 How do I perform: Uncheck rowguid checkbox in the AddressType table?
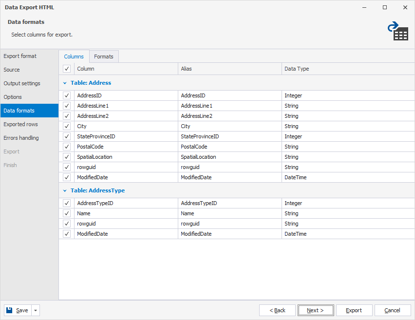[x=67, y=224]
